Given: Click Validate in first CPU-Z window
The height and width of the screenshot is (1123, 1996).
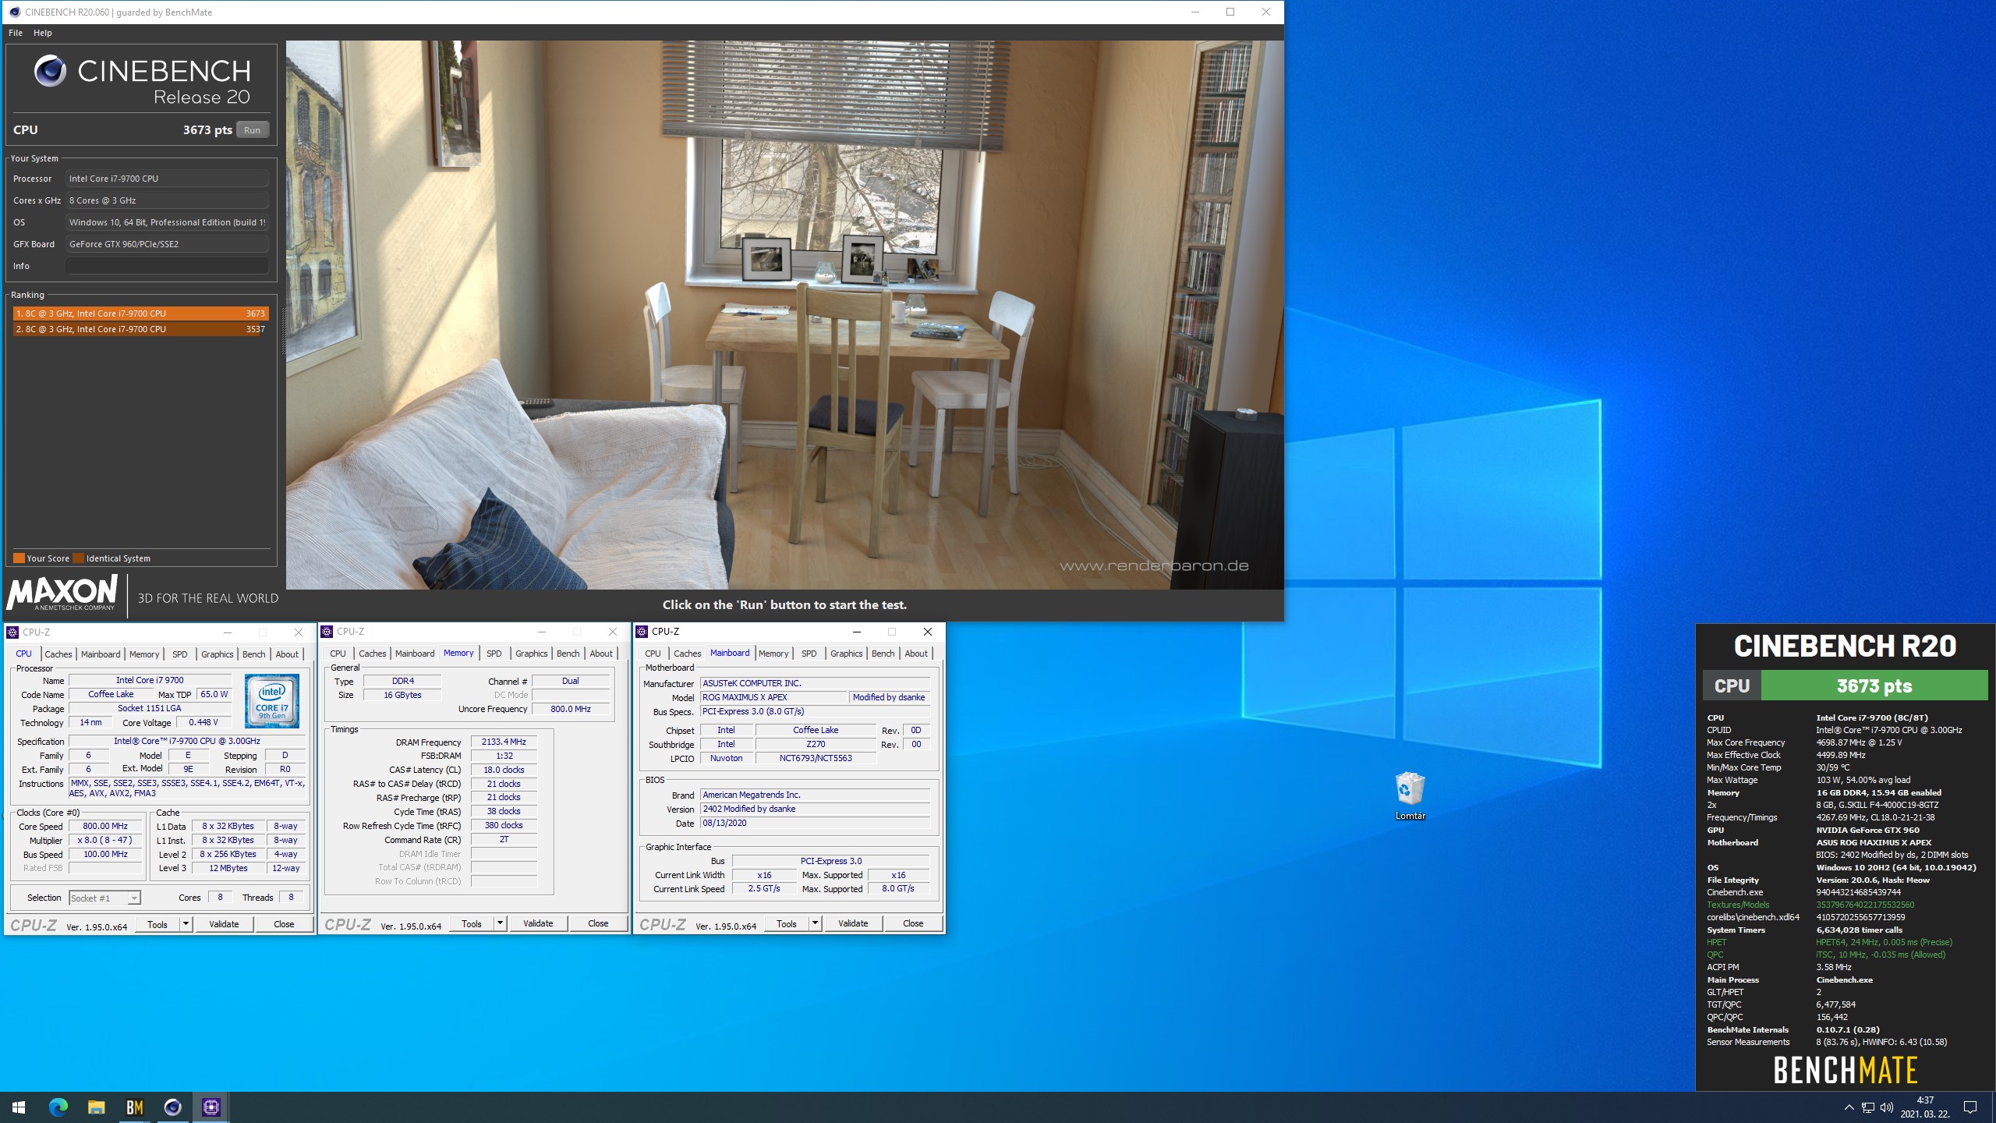Looking at the screenshot, I should tap(224, 924).
